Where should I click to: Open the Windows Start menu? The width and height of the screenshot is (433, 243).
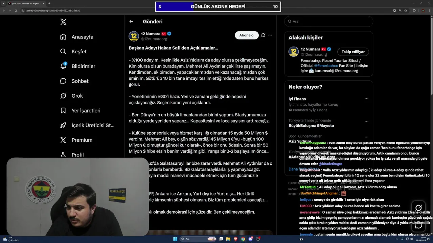pyautogui.click(x=175, y=239)
